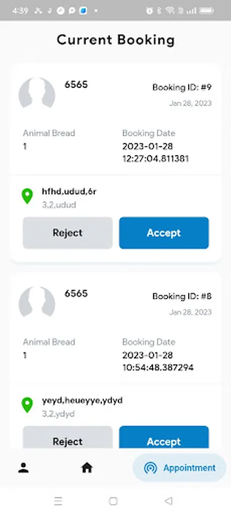
Task: Open the Booking ID: #9 label
Action: (182, 88)
